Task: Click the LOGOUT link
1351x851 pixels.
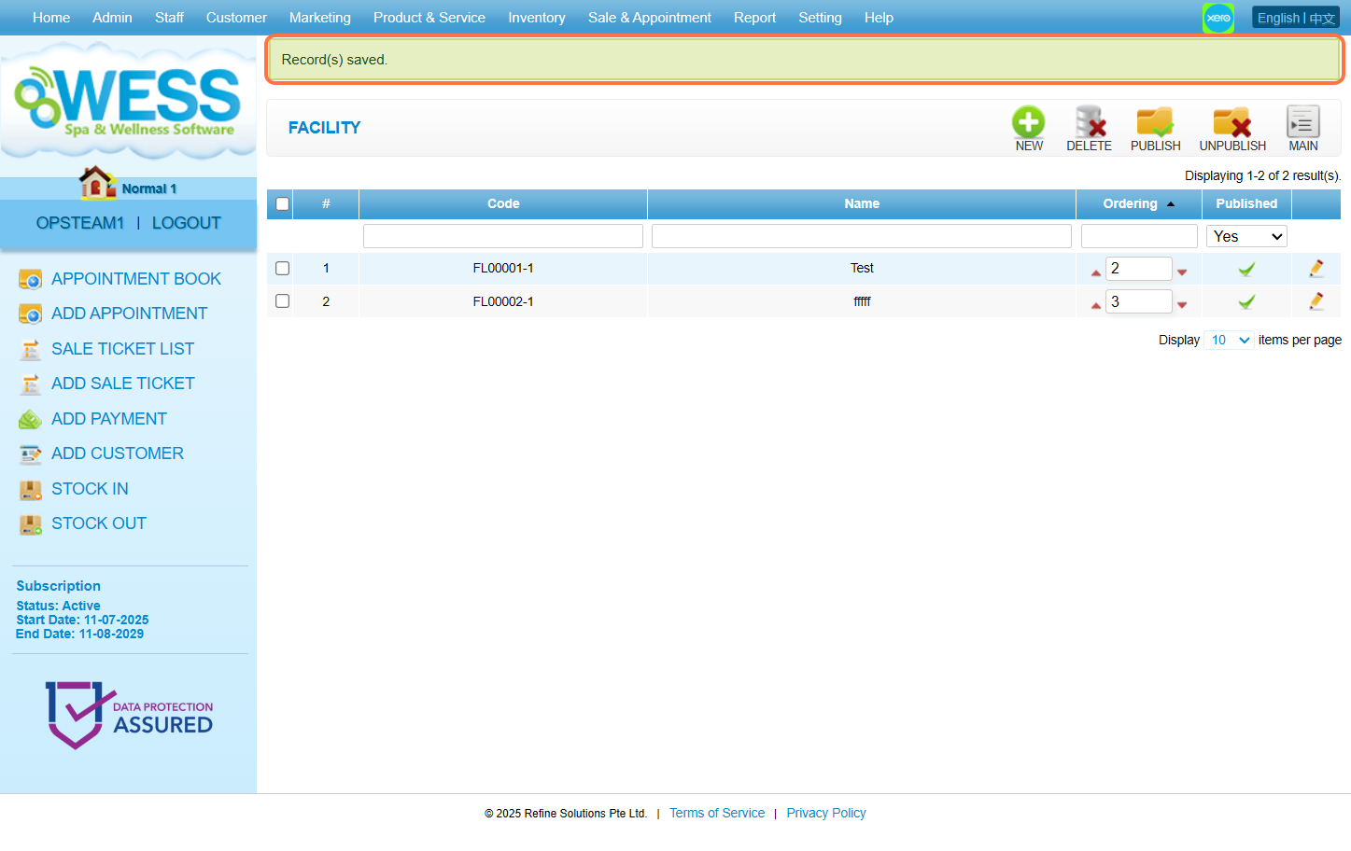Action: (186, 223)
